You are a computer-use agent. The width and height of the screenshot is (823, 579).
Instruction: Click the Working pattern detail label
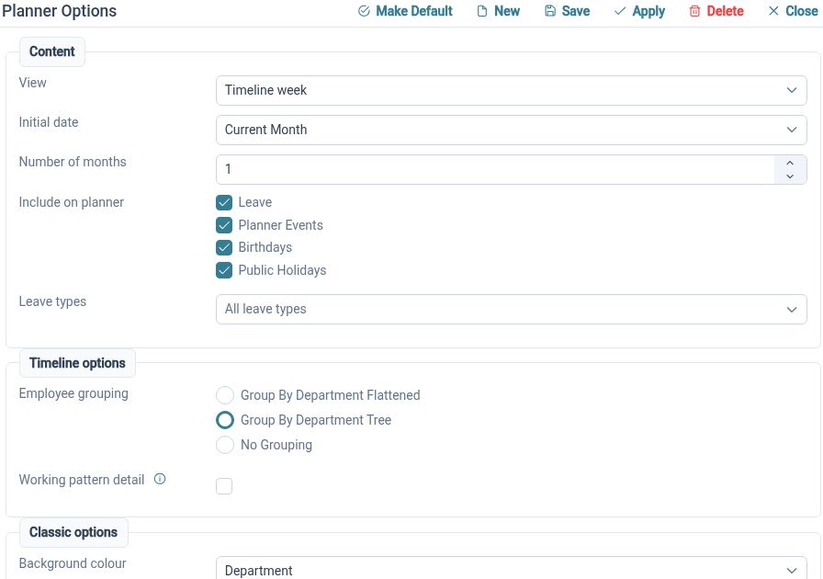pyautogui.click(x=82, y=480)
